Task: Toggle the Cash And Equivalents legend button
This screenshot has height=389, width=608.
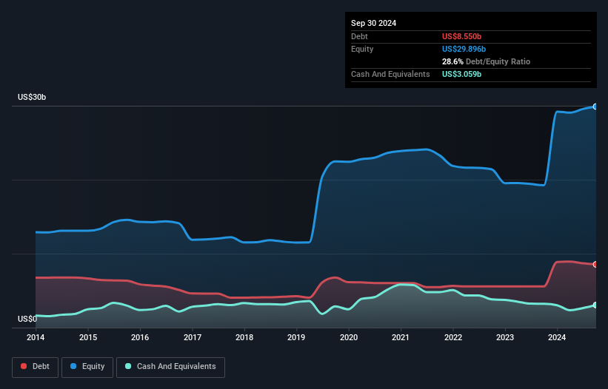Action: tap(170, 367)
